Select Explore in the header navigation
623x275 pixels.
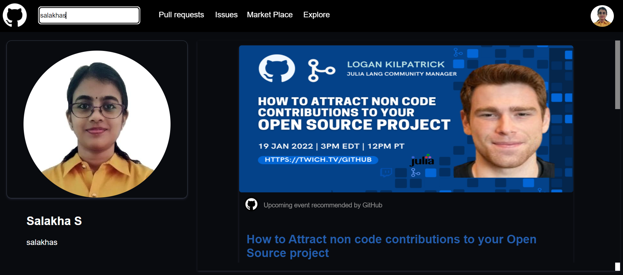tap(317, 15)
